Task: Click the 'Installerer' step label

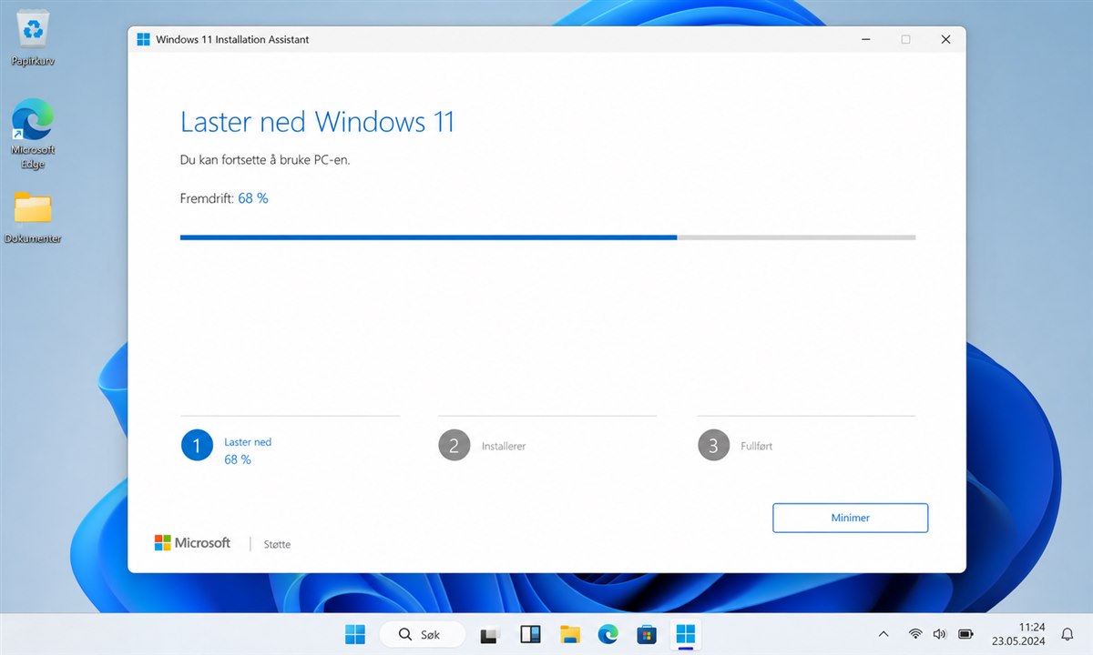Action: click(x=504, y=447)
